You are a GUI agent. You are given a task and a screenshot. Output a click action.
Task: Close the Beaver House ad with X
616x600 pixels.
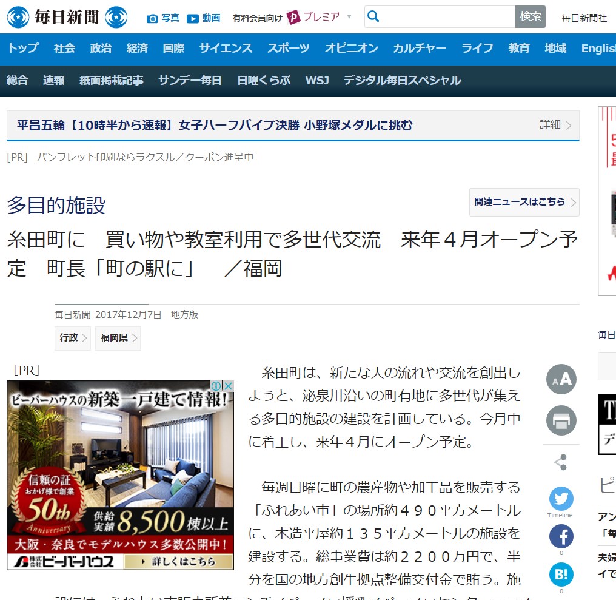(228, 386)
